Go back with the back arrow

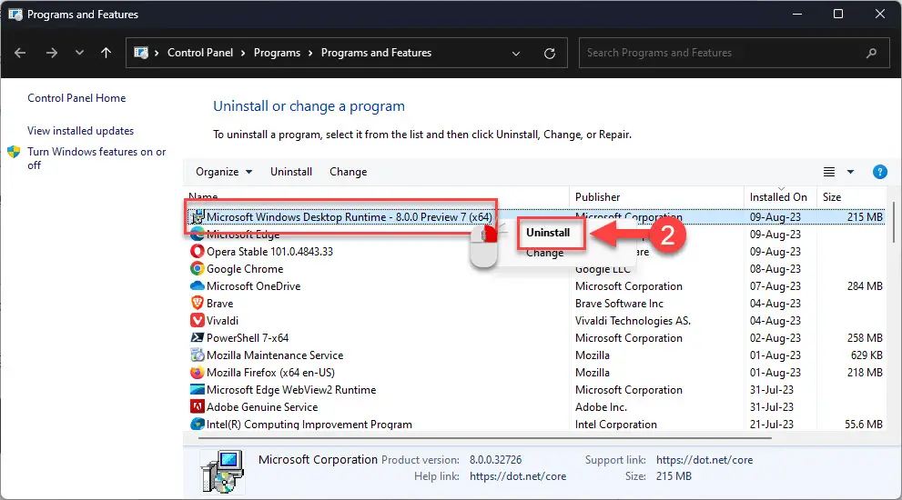(x=20, y=53)
